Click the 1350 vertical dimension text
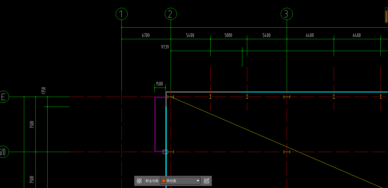This screenshot has width=388, height=188. click(x=44, y=91)
